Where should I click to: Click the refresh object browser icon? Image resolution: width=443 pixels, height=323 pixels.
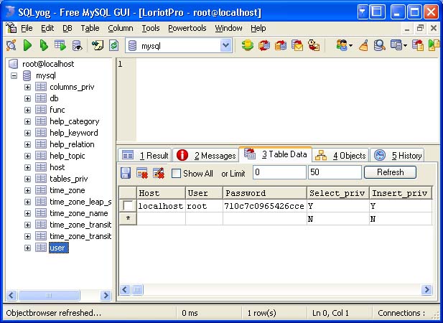(113, 45)
